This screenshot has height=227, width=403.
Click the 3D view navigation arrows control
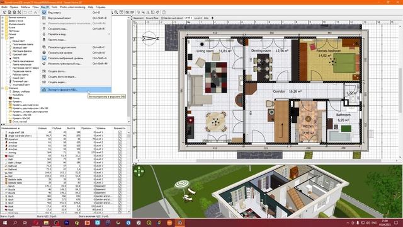coord(139,172)
